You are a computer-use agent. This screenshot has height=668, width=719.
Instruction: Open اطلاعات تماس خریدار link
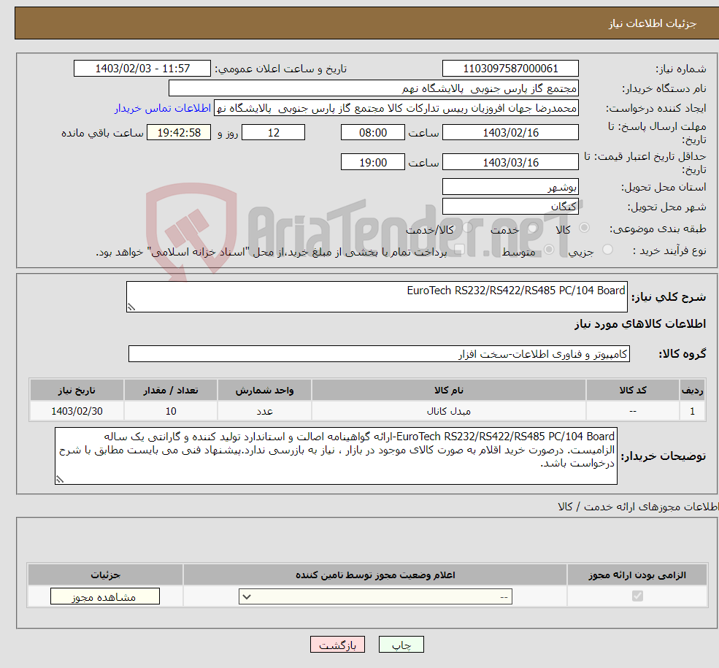coord(163,108)
